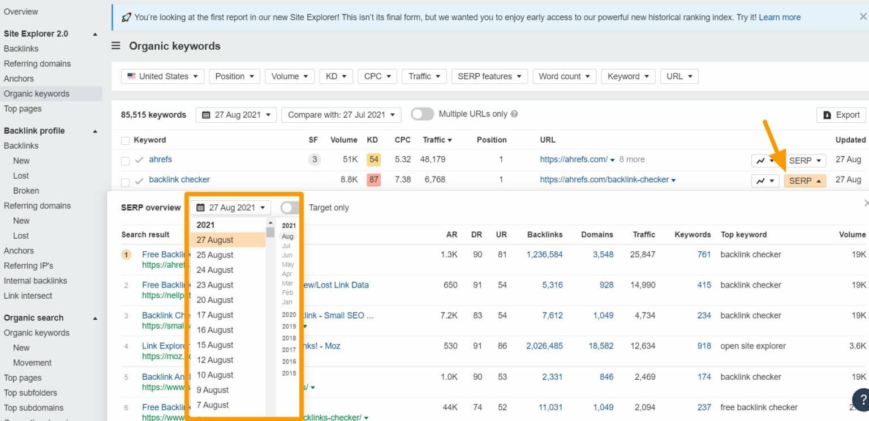Jump to year 2019 in date navigator

pyautogui.click(x=289, y=327)
